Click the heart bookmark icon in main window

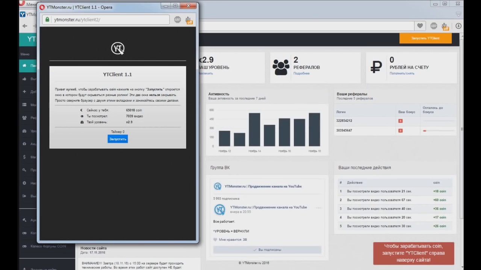tap(420, 26)
